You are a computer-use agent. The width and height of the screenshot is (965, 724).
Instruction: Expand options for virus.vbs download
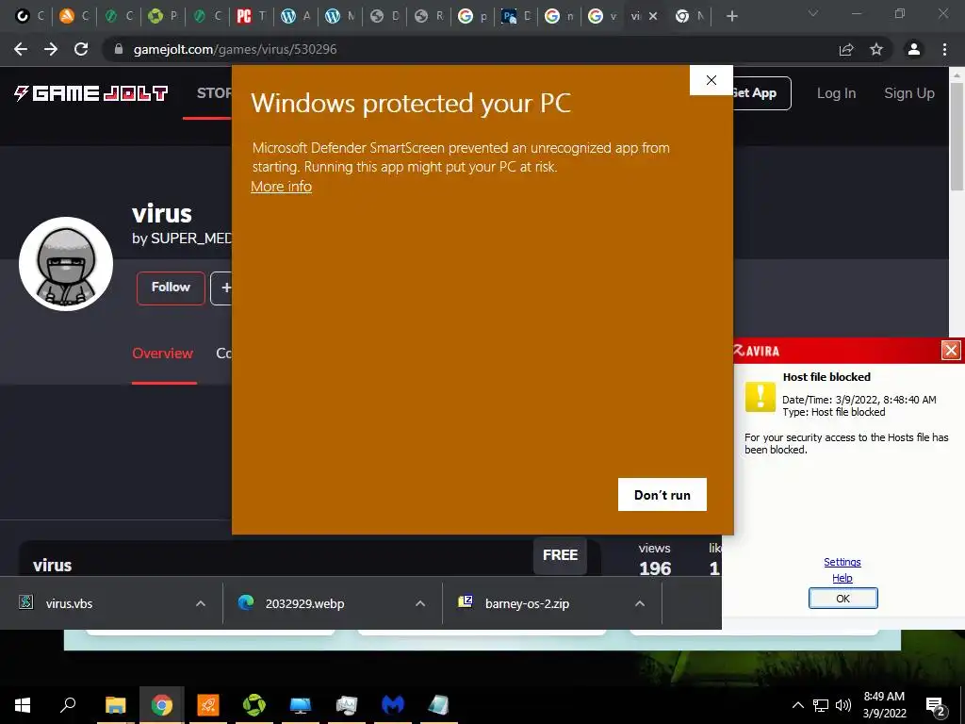point(201,603)
